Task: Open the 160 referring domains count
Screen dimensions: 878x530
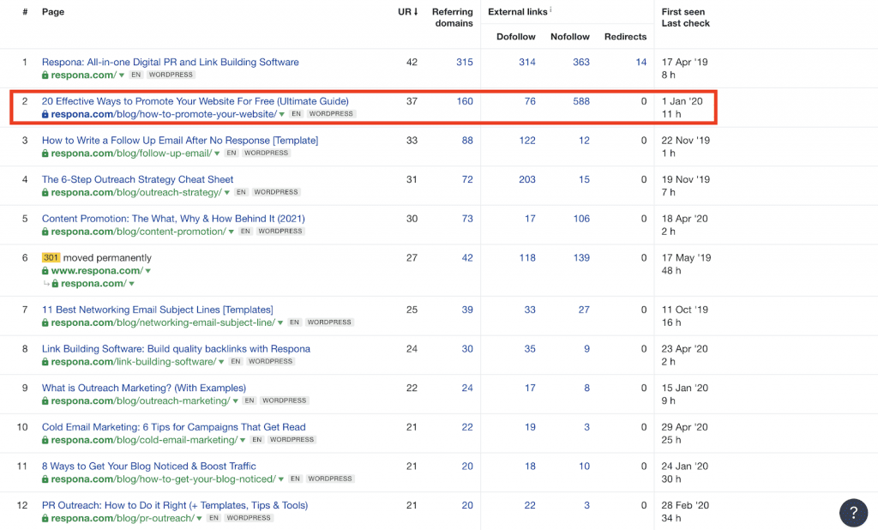Action: point(464,101)
